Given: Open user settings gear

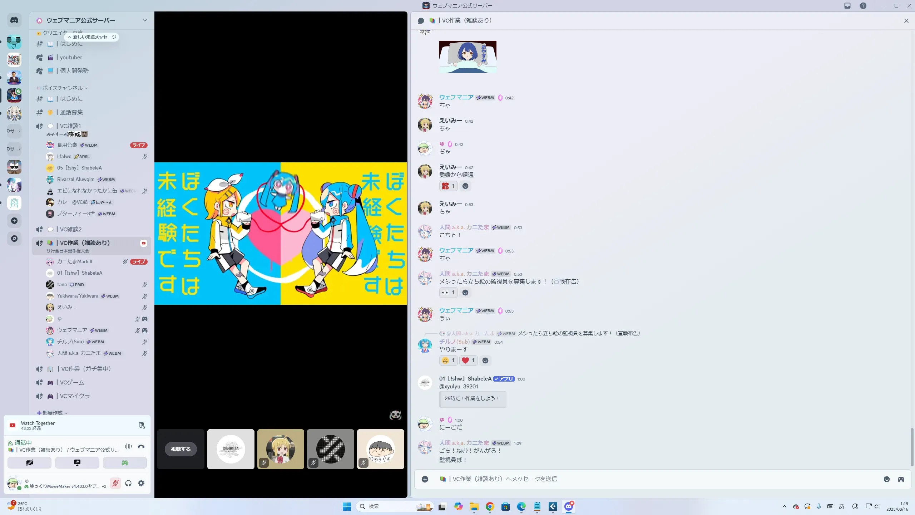Looking at the screenshot, I should pos(141,483).
